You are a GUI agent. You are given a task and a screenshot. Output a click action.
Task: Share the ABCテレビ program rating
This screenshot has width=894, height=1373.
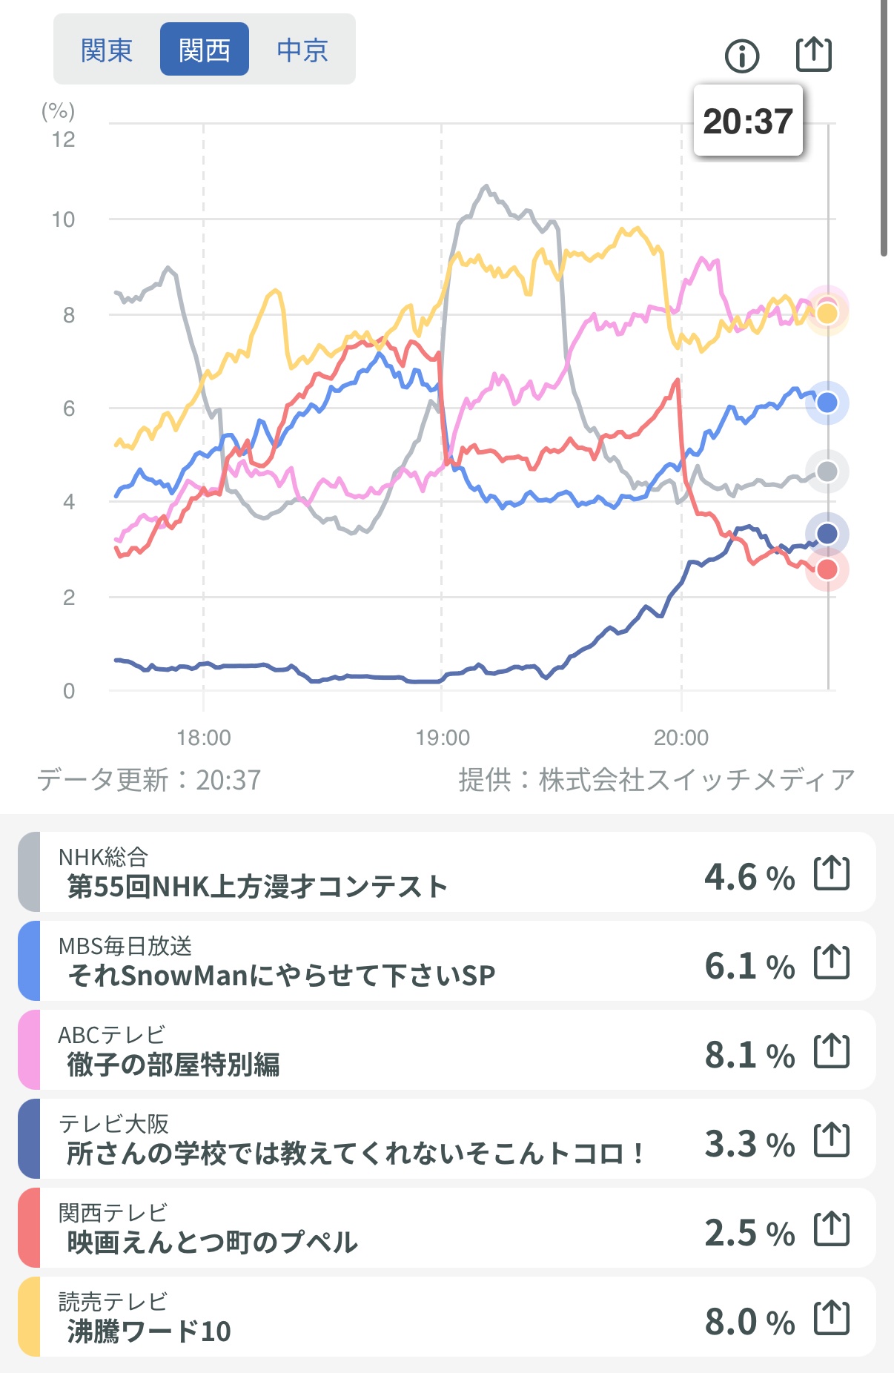pyautogui.click(x=832, y=1051)
